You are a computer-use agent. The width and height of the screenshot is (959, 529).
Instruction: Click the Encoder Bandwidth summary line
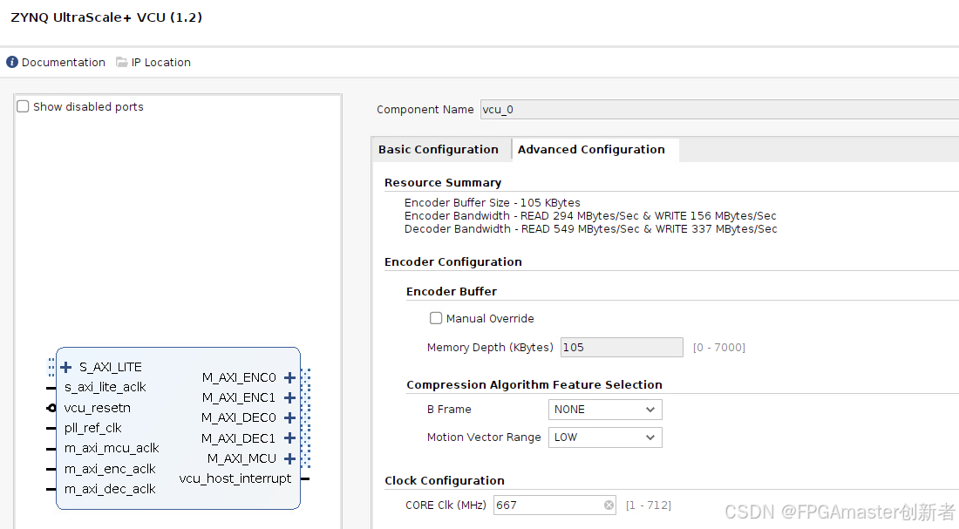point(590,216)
